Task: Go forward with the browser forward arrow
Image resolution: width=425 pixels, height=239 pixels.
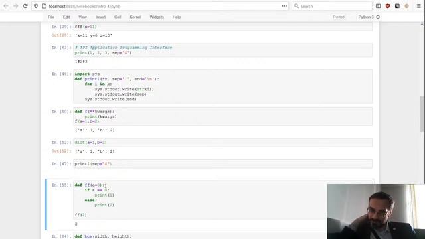Action: pyautogui.click(x=15, y=6)
